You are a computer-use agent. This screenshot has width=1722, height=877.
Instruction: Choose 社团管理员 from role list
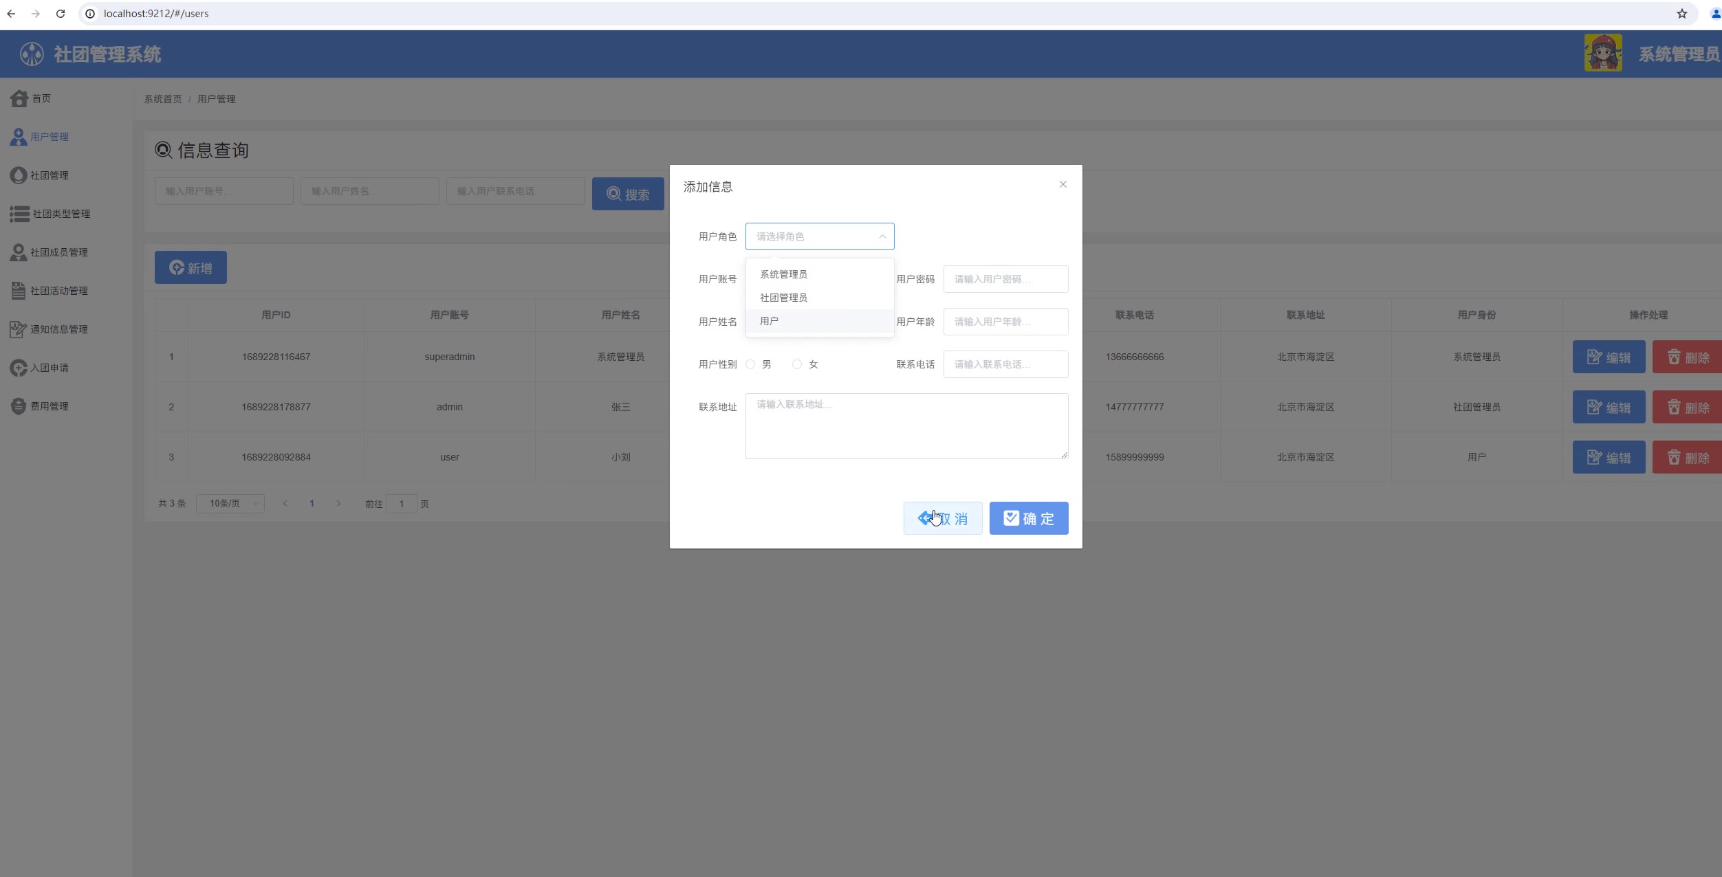(x=784, y=298)
